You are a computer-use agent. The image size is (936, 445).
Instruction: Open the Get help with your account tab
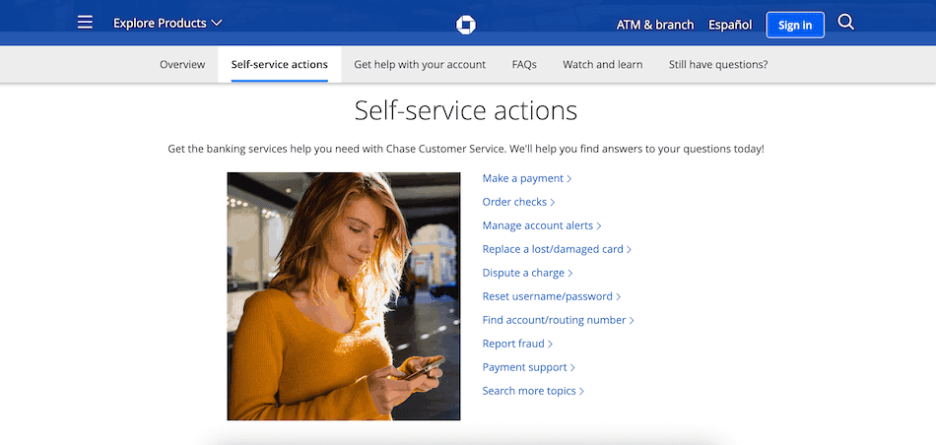point(420,65)
